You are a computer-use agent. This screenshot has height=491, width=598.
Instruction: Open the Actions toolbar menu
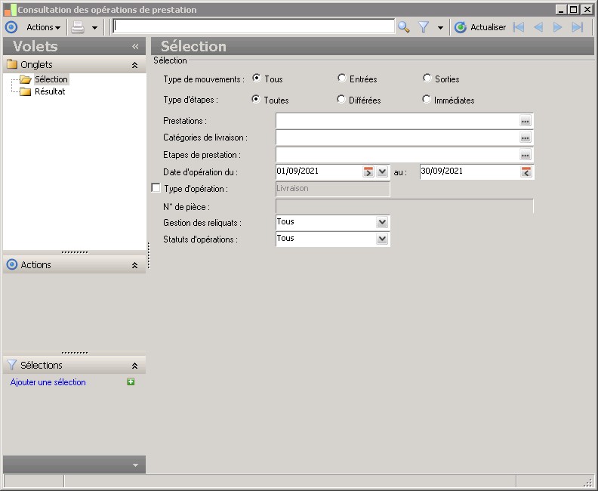point(43,27)
